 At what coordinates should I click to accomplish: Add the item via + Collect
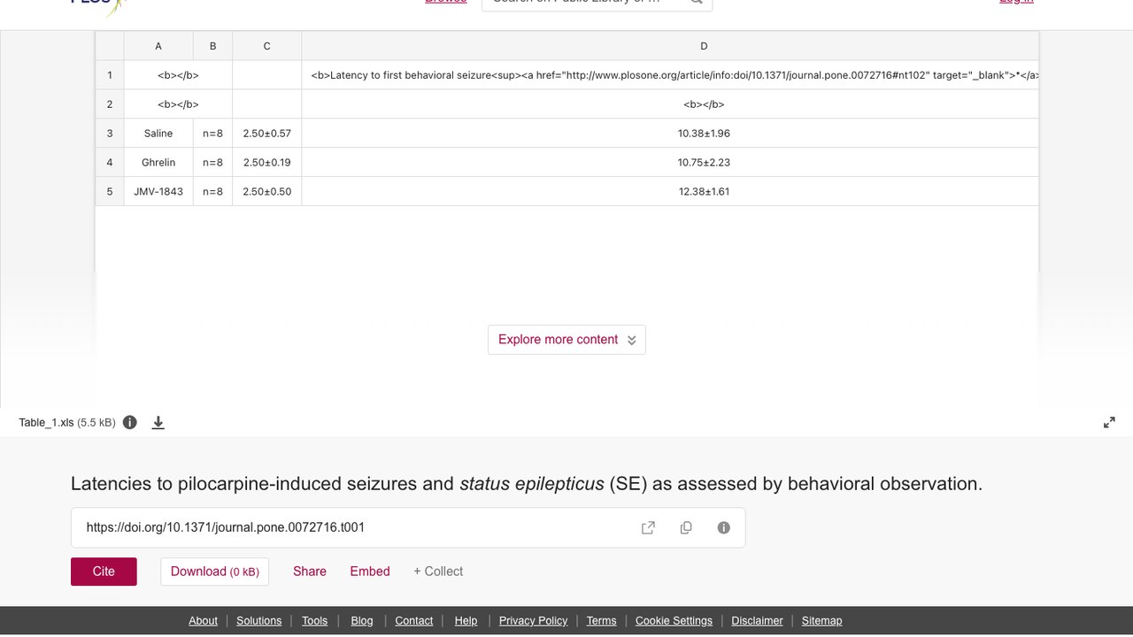coord(438,572)
